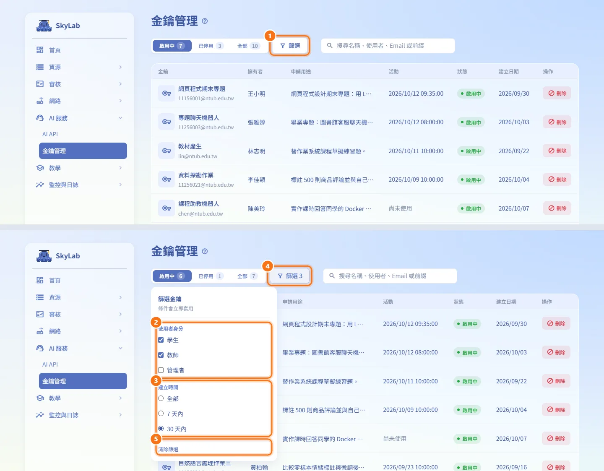Expand 監控與日誌 chevron in the lower sidebar
The image size is (604, 471).
[120, 415]
